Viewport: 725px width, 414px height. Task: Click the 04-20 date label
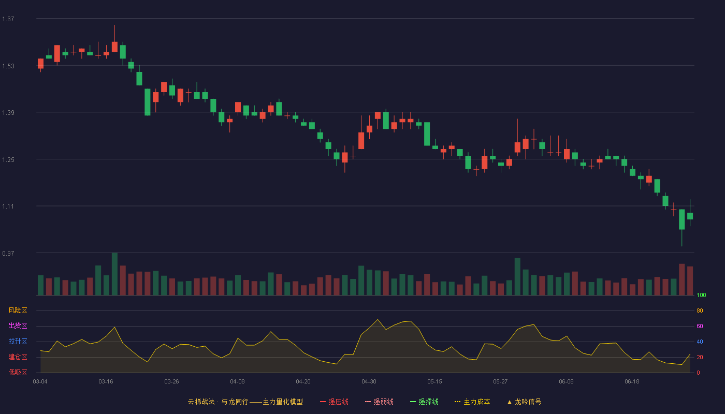(303, 381)
